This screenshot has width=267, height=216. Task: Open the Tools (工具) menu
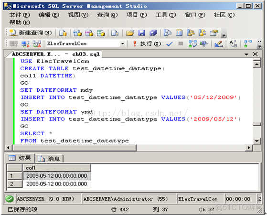click(166, 15)
